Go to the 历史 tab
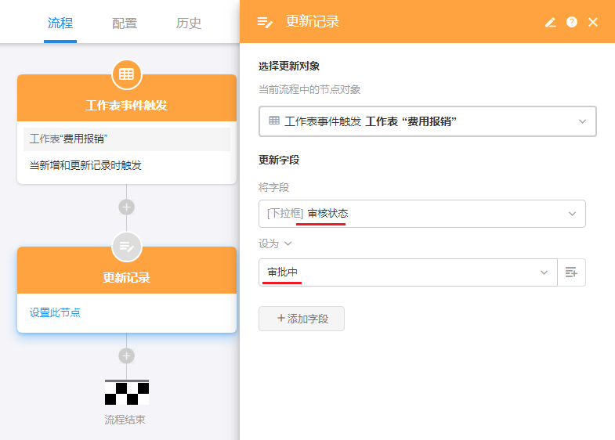 [x=189, y=23]
